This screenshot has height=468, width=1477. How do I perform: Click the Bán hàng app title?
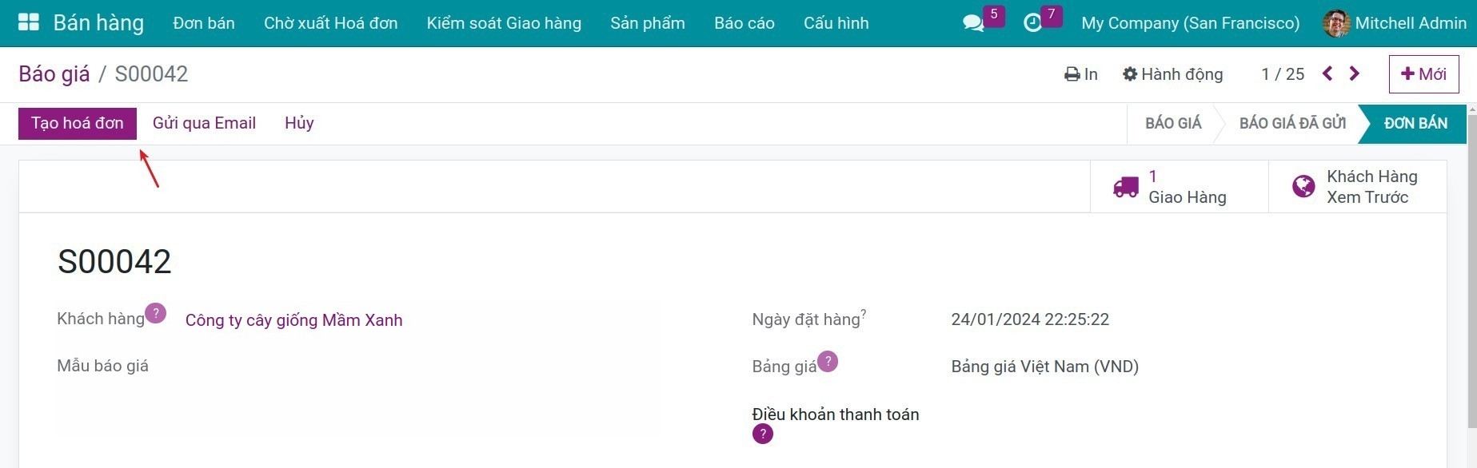point(98,23)
